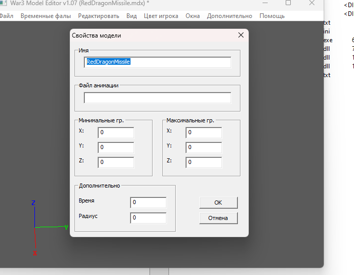
Task: Click the maximum bounds X field
Action: tap(203, 133)
